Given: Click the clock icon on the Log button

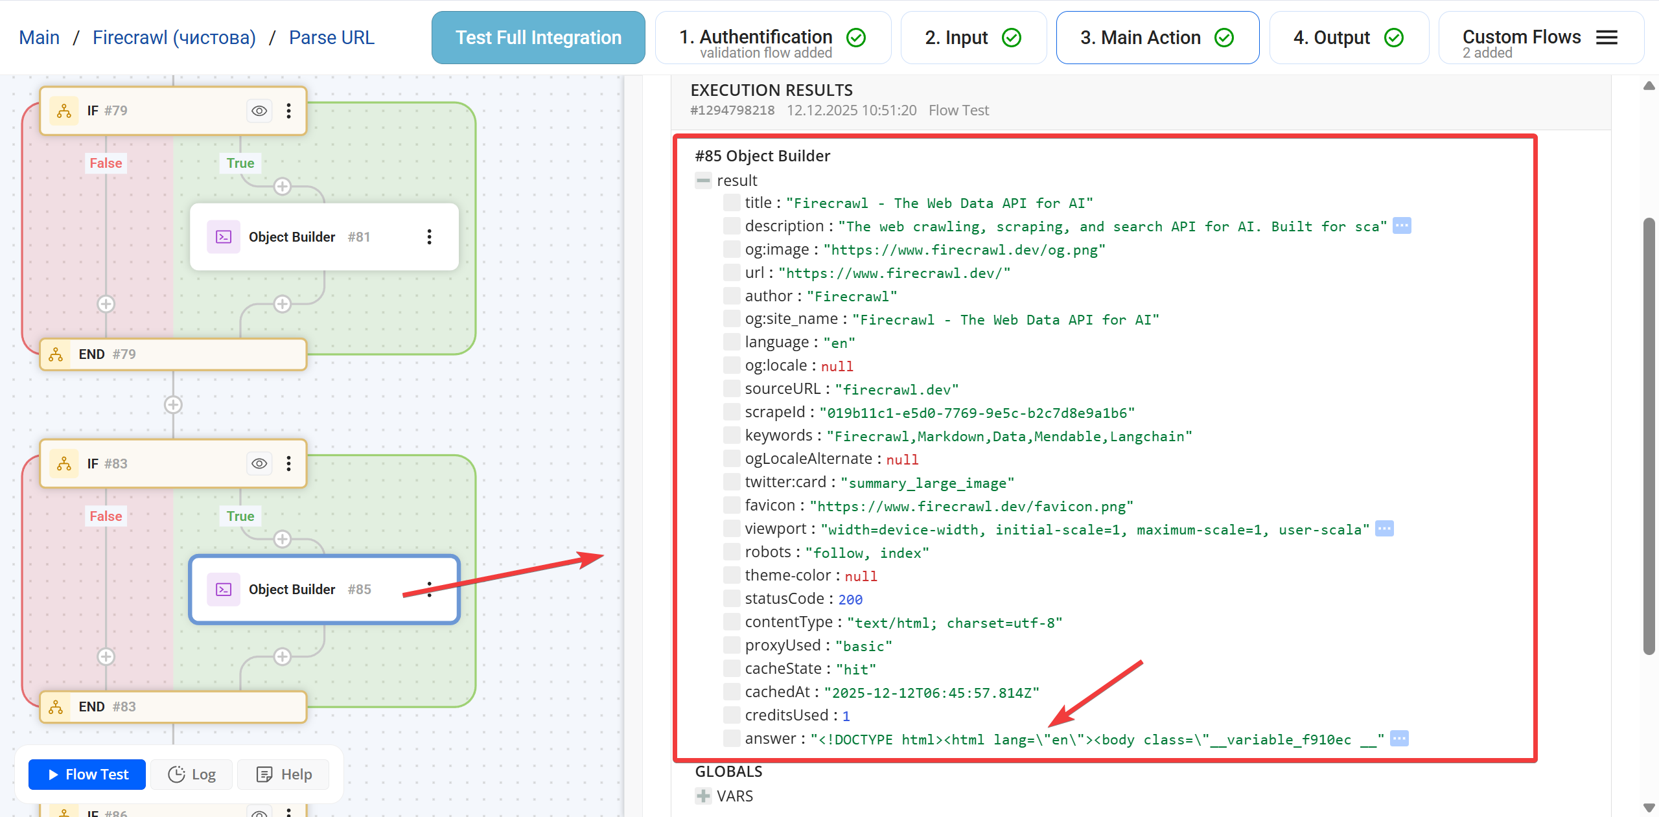Looking at the screenshot, I should (176, 774).
